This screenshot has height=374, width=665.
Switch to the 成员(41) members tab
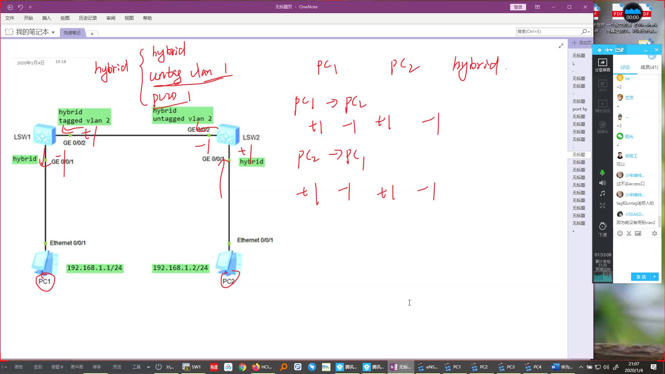click(x=649, y=67)
